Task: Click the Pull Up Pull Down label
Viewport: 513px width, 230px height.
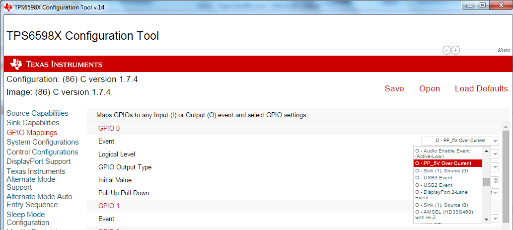Action: pyautogui.click(x=124, y=193)
